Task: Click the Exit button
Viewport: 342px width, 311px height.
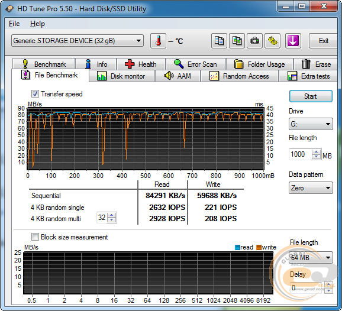Action: click(x=324, y=41)
